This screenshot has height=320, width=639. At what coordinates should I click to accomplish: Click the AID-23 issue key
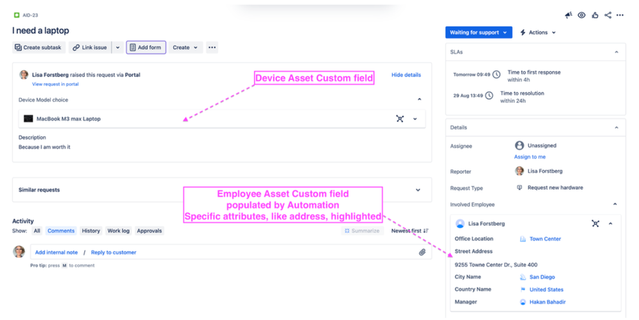pos(30,15)
